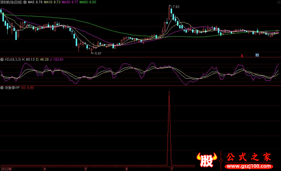Viewport: 281px width, 171px height.
Task: Select the MA10: 6.73 moving average label
Action: tap(52, 2)
